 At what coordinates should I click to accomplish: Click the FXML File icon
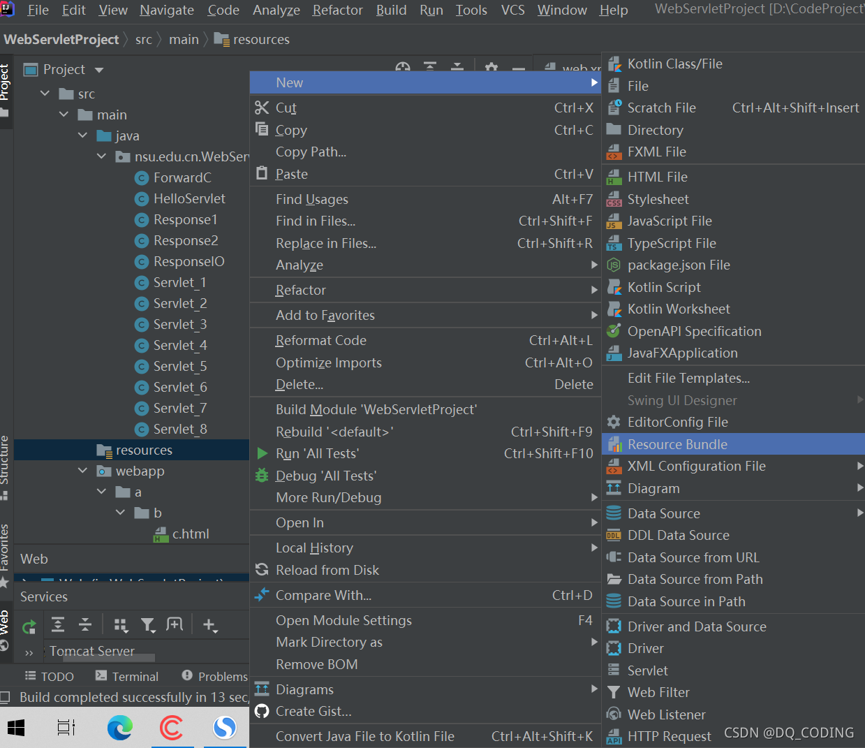(x=614, y=152)
